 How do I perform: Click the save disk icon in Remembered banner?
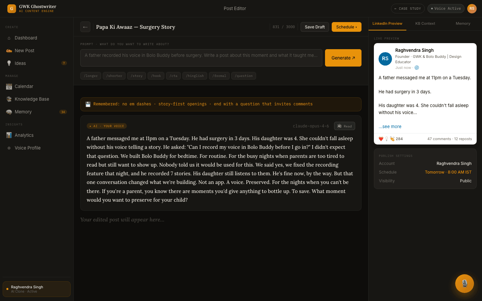[x=88, y=104]
